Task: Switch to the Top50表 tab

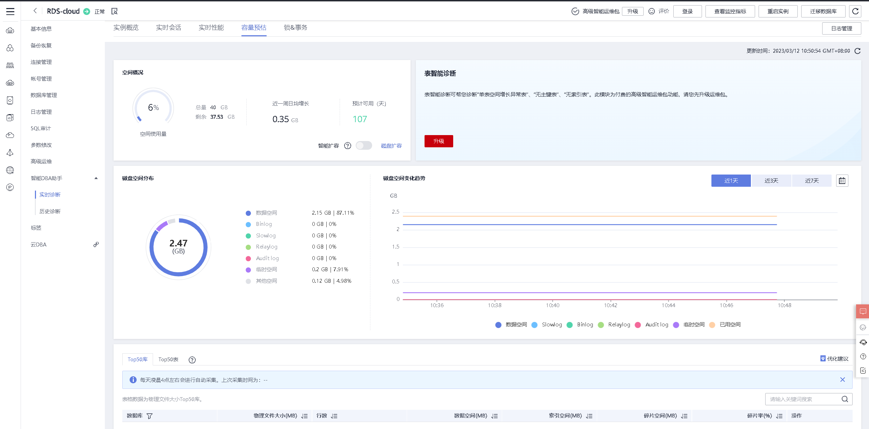Action: 168,360
